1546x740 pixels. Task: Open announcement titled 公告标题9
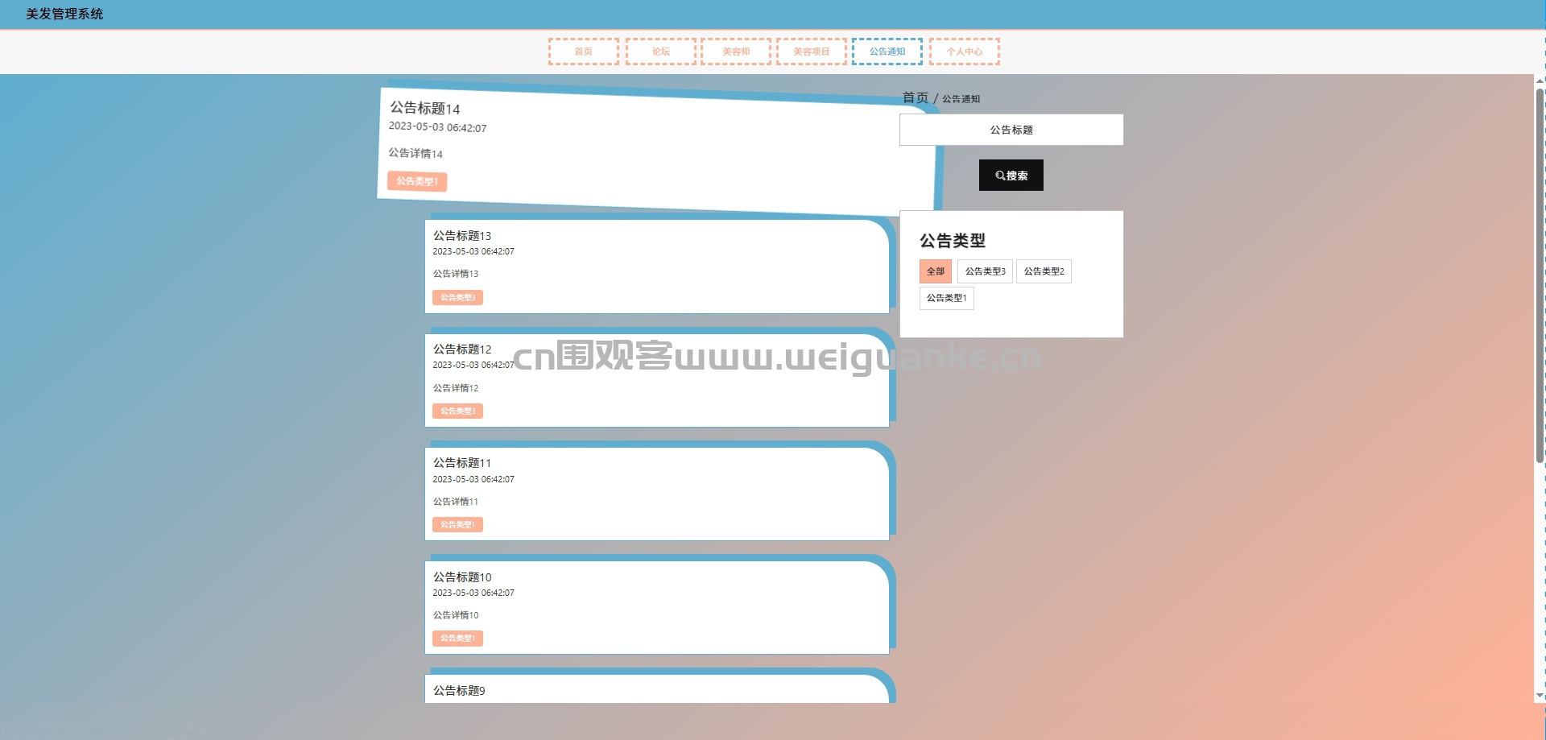(459, 691)
